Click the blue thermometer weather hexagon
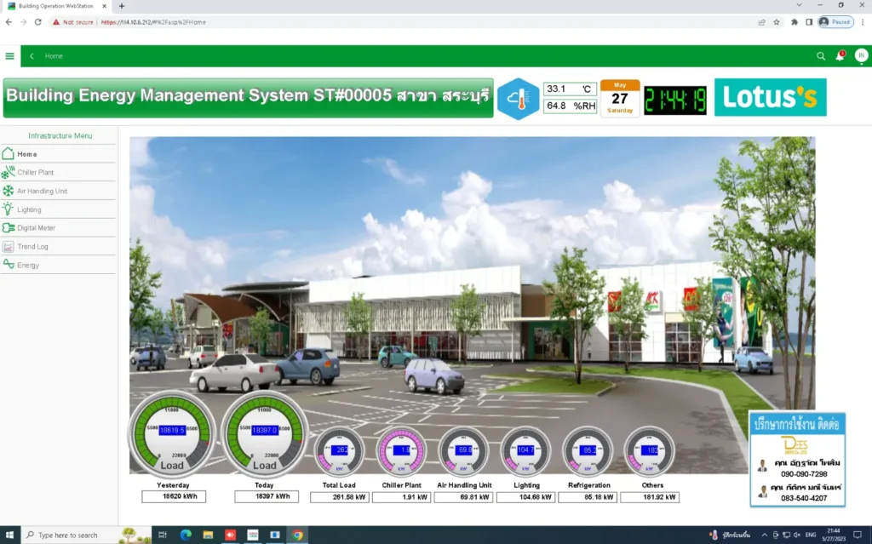The width and height of the screenshot is (872, 544). click(x=518, y=99)
